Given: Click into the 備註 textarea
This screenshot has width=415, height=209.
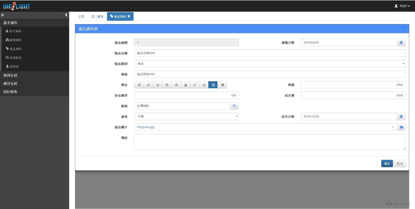Looking at the screenshot, I should 270,142.
